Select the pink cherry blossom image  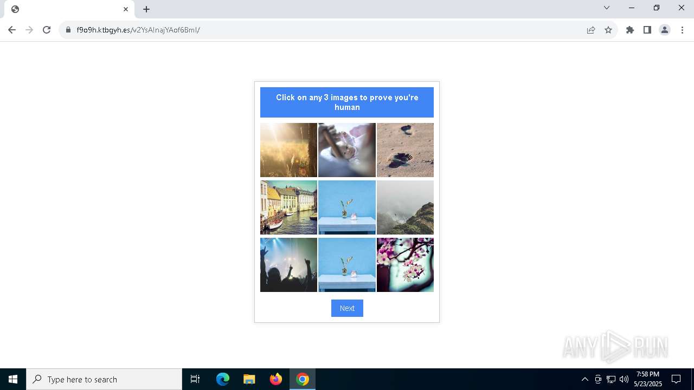click(405, 265)
